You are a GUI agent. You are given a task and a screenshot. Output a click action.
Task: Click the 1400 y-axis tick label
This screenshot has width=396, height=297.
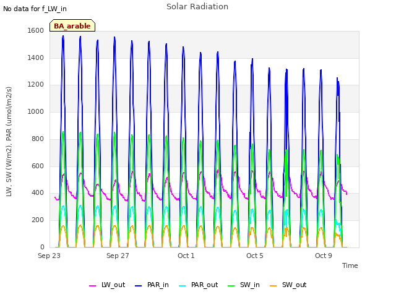tap(36, 58)
